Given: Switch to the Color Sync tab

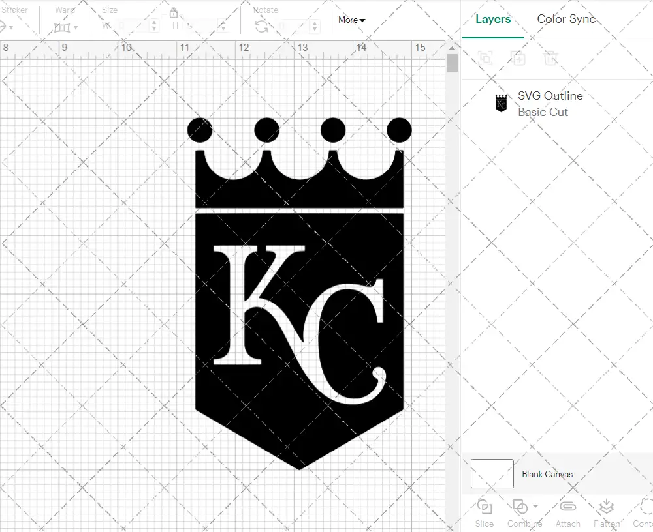Looking at the screenshot, I should (566, 19).
